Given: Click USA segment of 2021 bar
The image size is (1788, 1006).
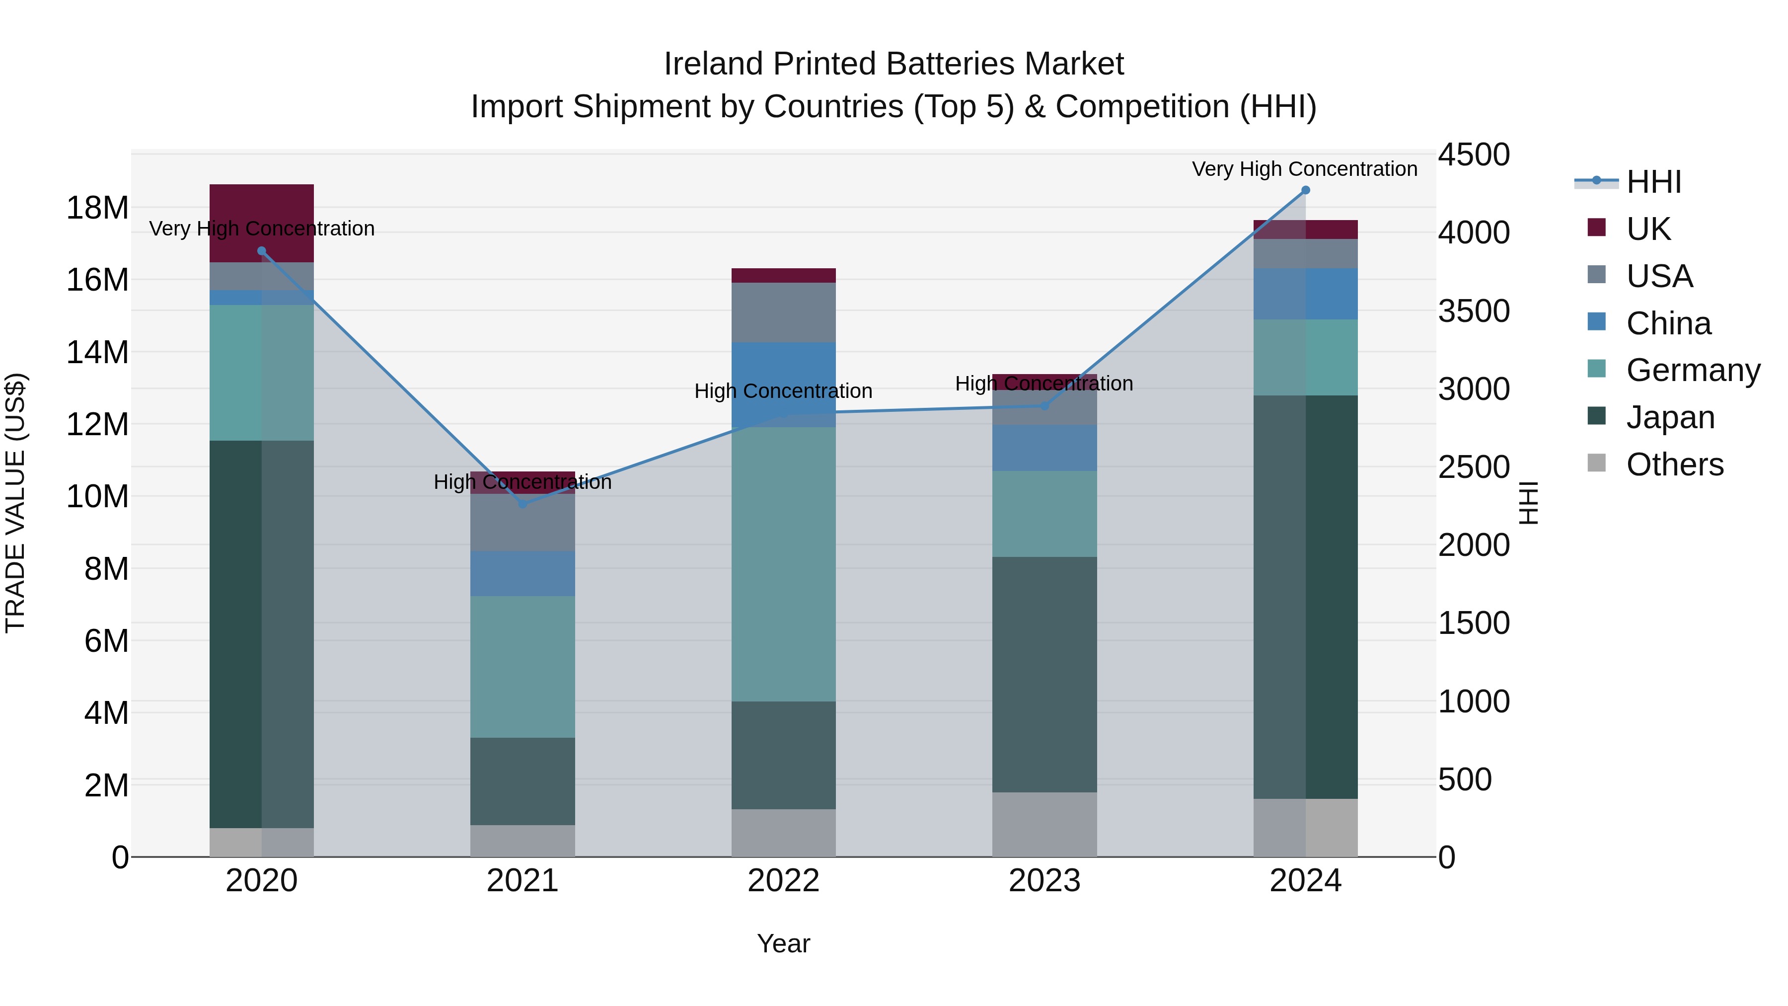Looking at the screenshot, I should (522, 523).
